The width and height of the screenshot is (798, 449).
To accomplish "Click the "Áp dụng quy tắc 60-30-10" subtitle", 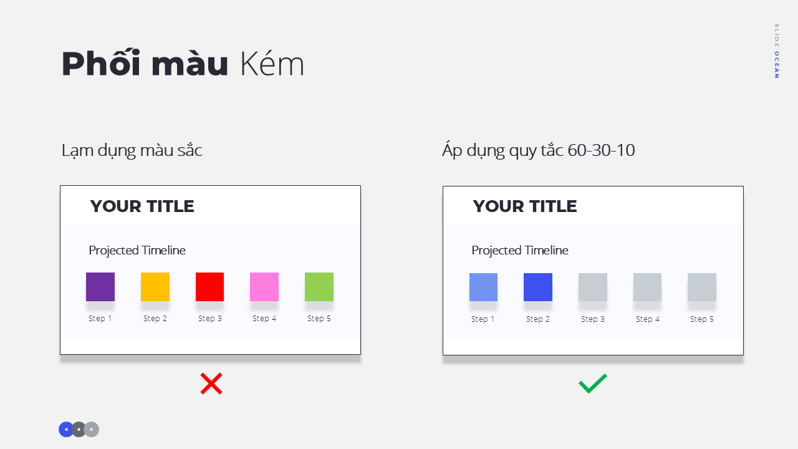I will 539,150.
